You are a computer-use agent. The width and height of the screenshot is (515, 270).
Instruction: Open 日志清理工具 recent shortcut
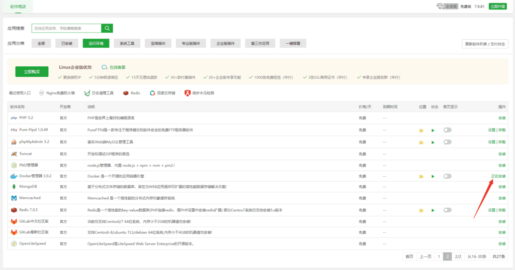click(x=99, y=93)
